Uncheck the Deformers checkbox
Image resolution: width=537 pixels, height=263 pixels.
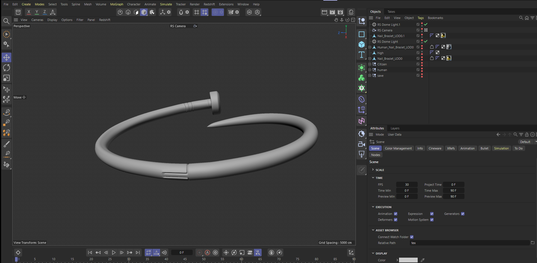coord(396,220)
